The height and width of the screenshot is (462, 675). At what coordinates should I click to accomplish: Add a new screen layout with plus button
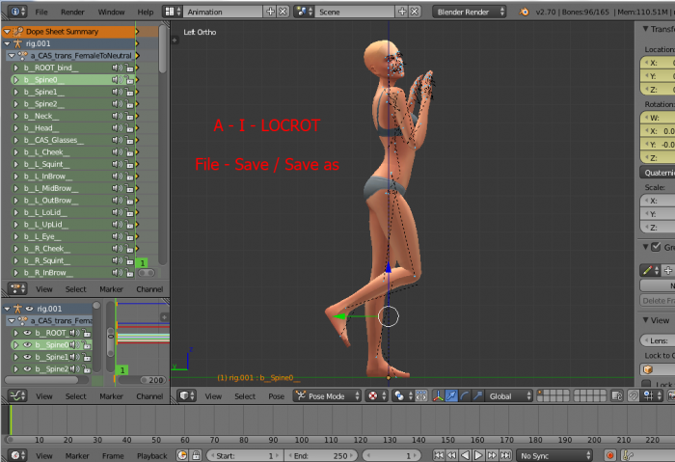pos(271,12)
